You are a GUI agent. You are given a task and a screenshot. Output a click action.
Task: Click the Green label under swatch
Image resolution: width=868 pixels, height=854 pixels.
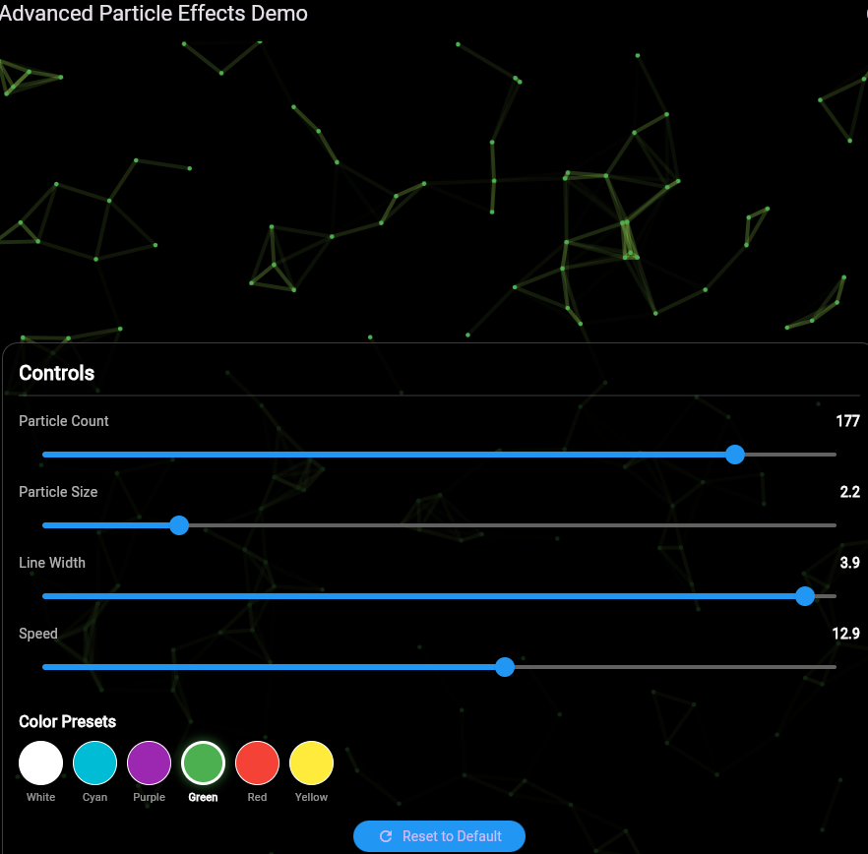click(203, 797)
